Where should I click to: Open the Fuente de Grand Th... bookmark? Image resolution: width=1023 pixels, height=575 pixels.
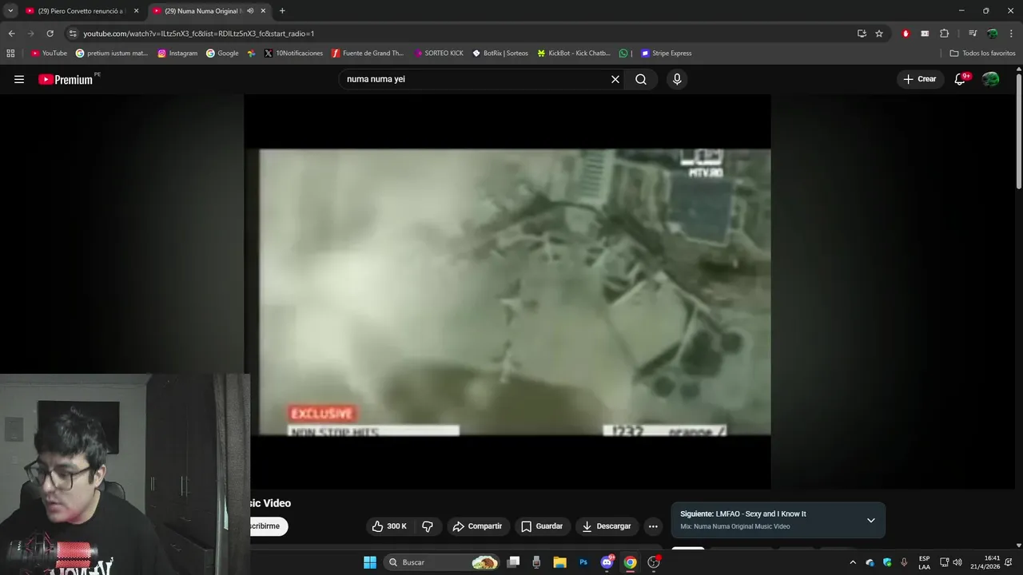(x=368, y=54)
